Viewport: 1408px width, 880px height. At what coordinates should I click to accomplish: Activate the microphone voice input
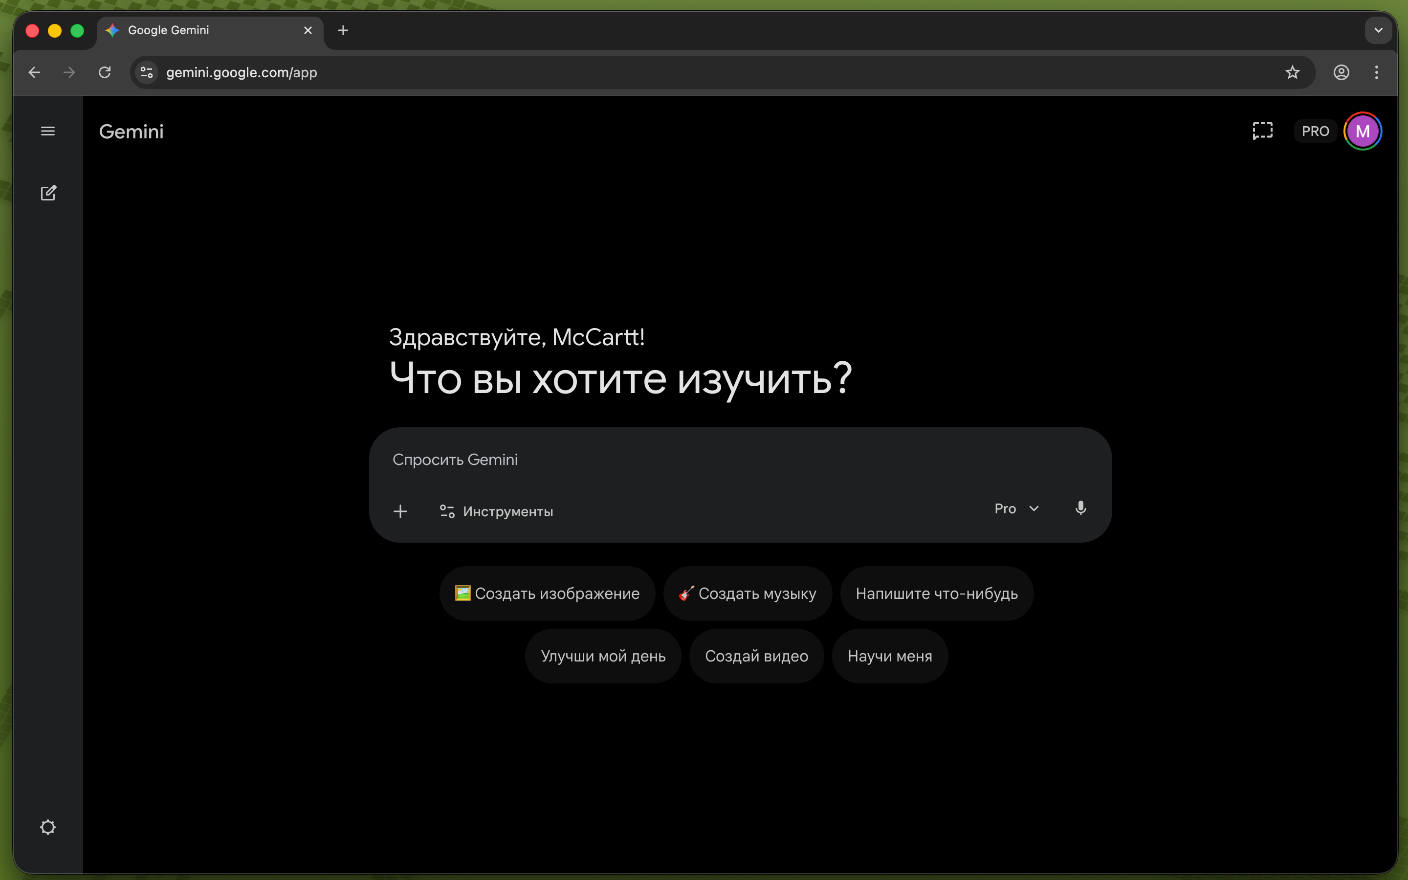click(x=1080, y=508)
